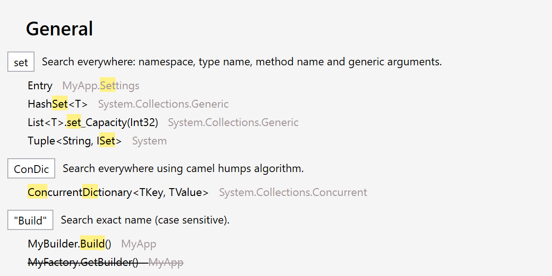Click the MyApp.Settings namespace text
The width and height of the screenshot is (552, 276).
click(x=101, y=86)
